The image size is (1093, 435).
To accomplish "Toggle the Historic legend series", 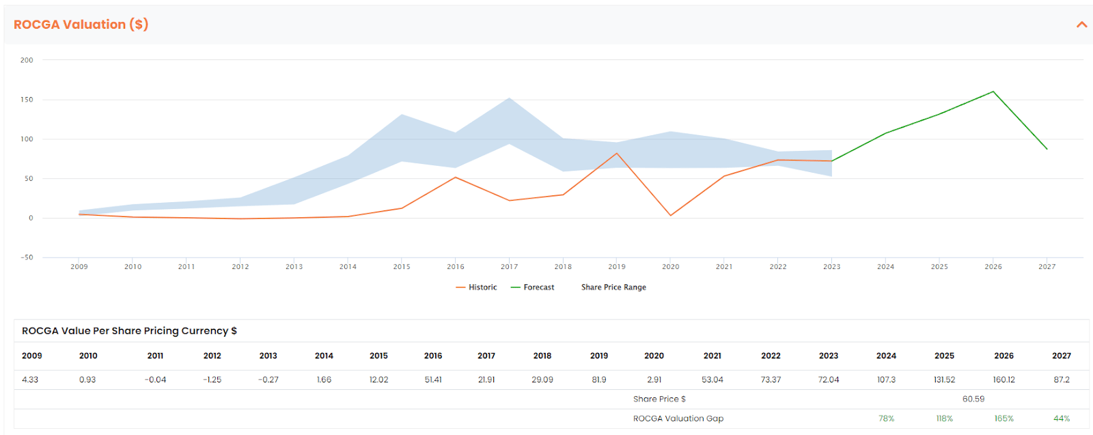I will tap(476, 287).
